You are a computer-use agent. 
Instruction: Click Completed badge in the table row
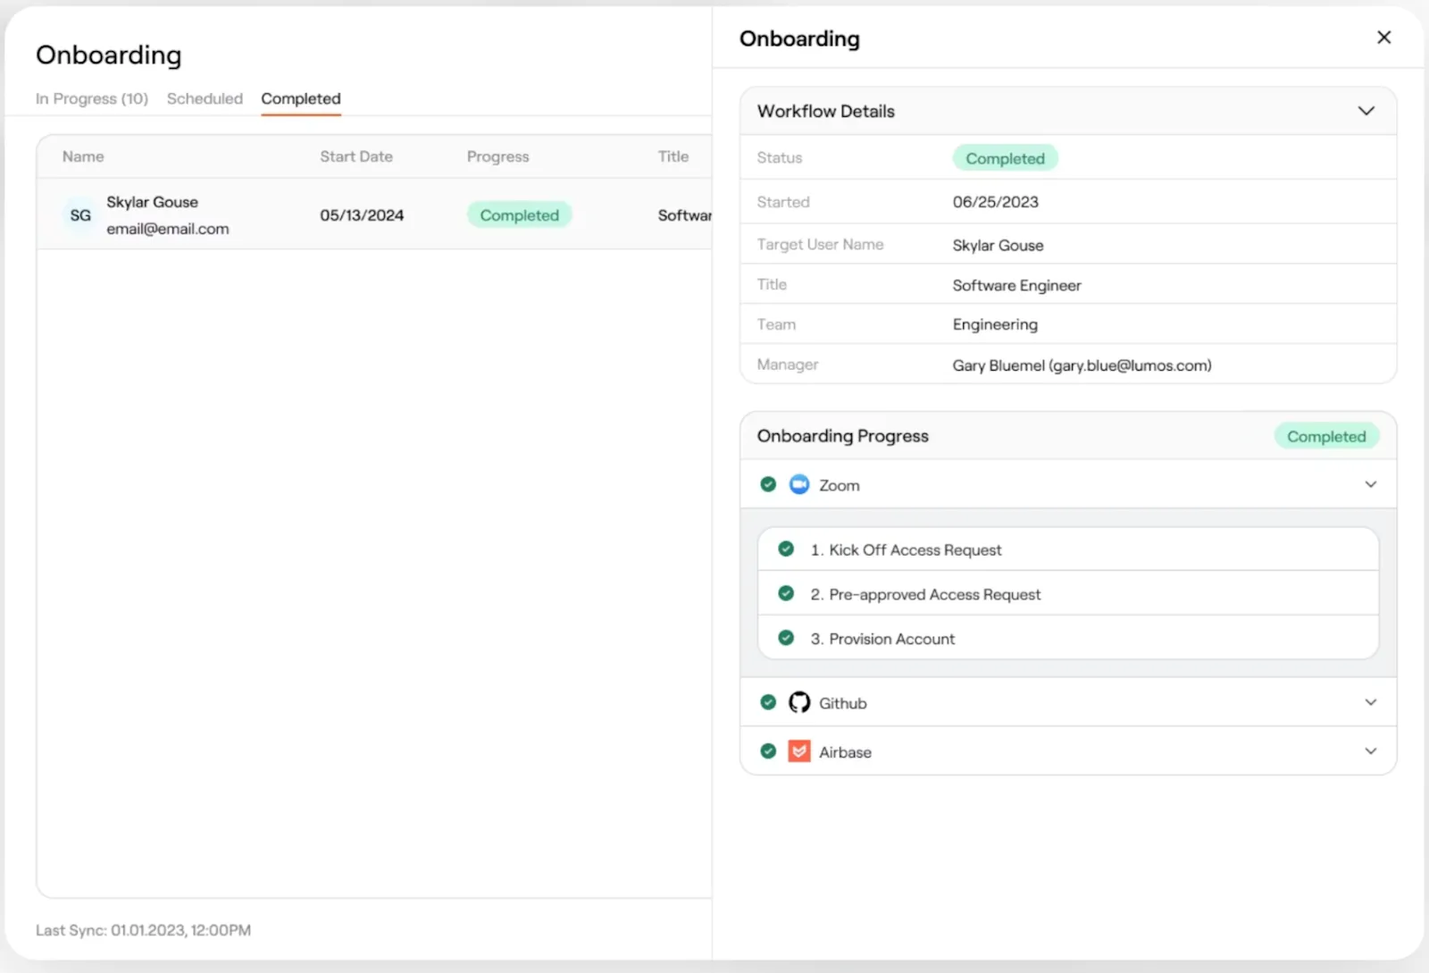click(x=519, y=215)
